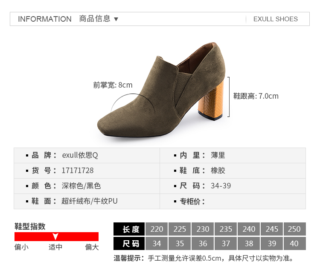320x273 pixels.
Task: Select the 250 length cell
Action: click(294, 229)
